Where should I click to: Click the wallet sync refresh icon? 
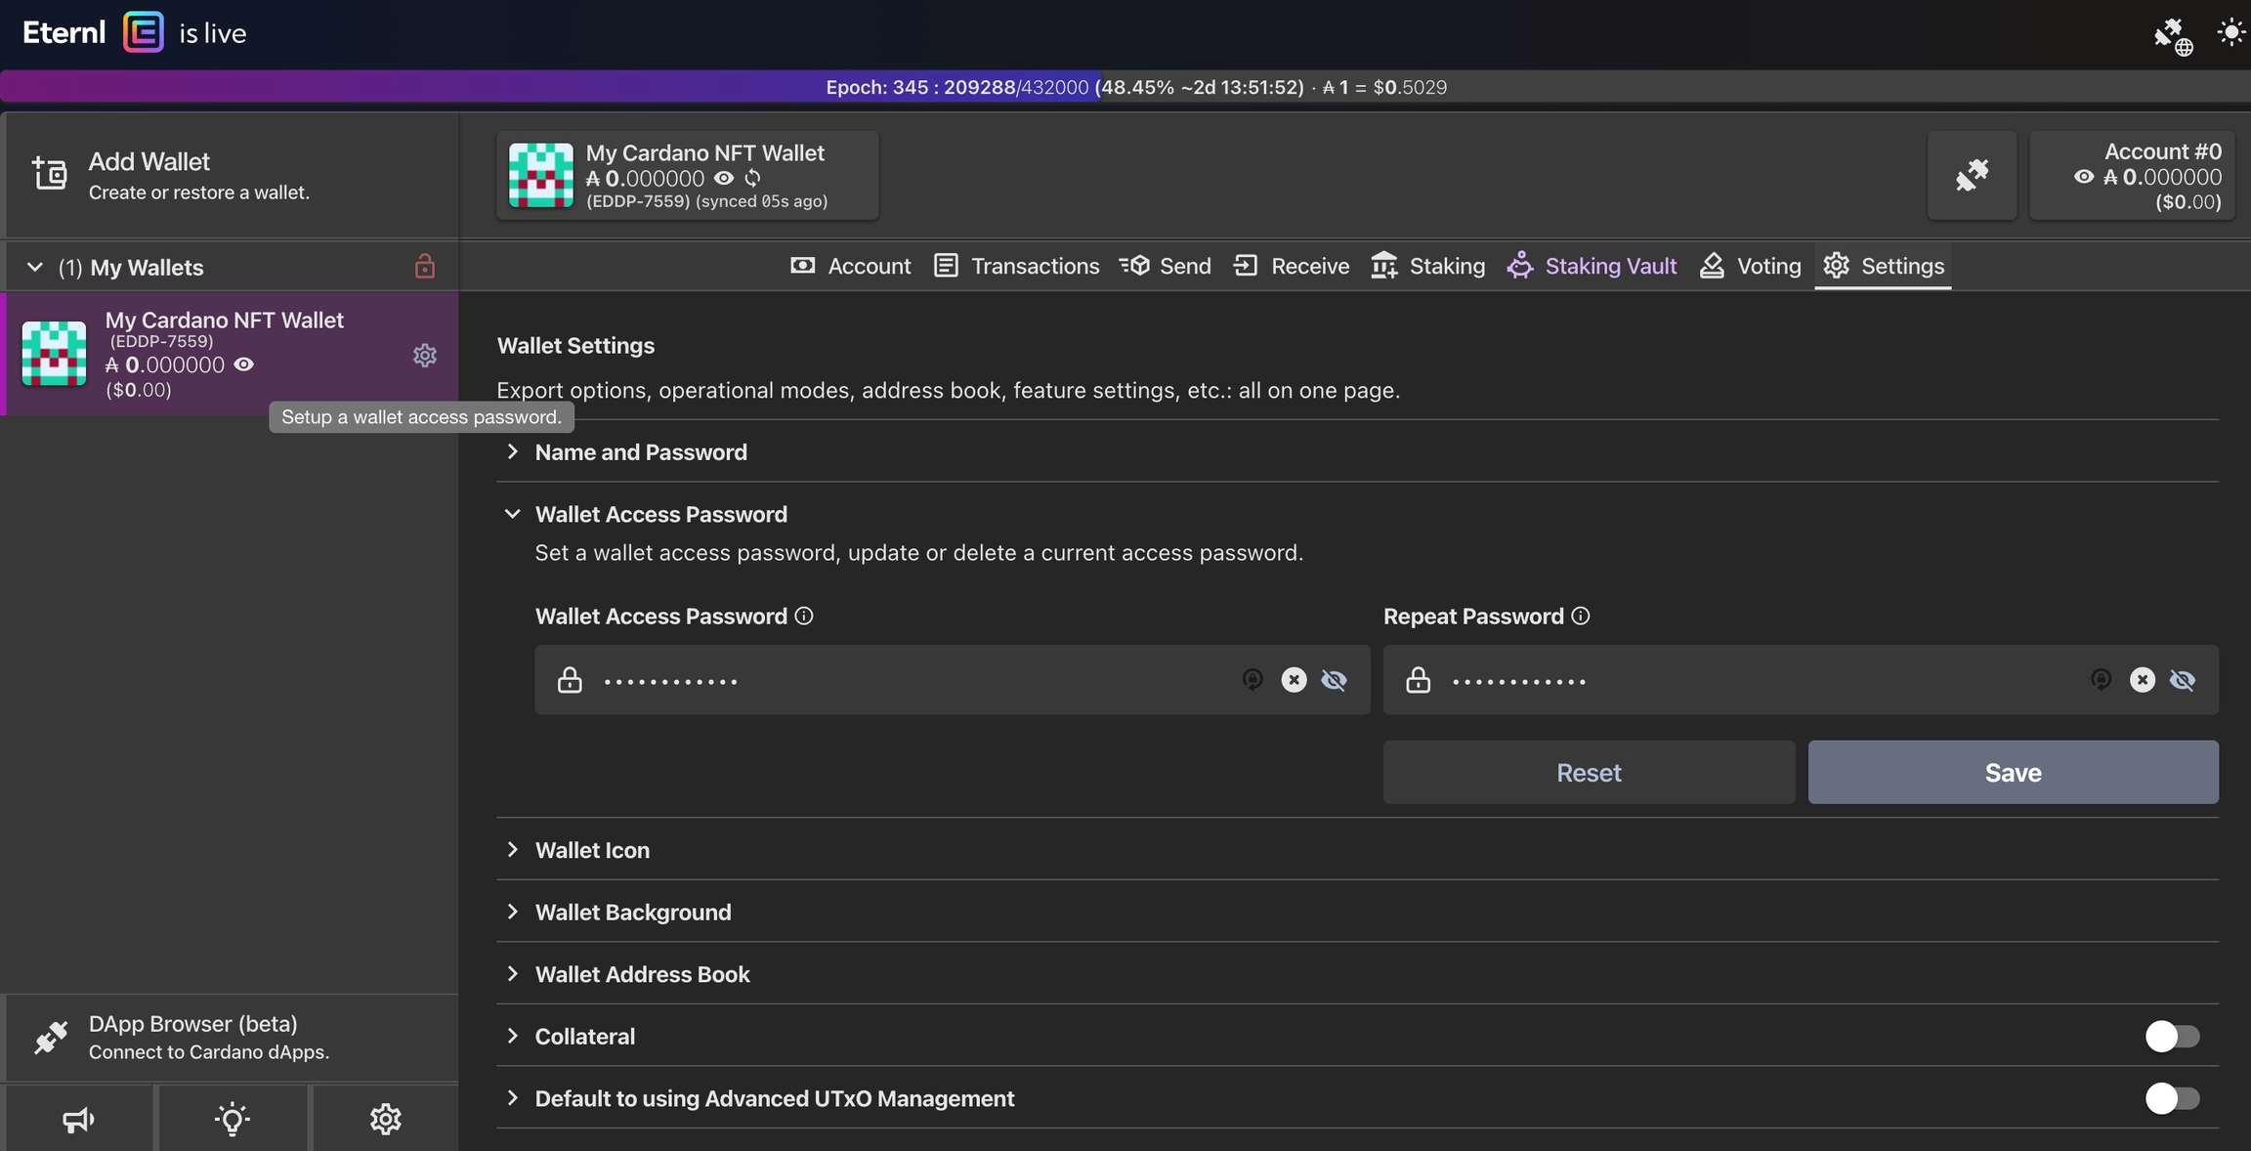click(752, 178)
